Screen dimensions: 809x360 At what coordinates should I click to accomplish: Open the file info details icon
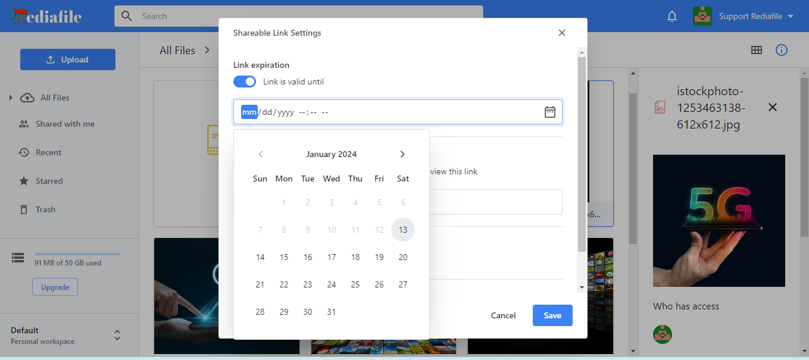[x=782, y=51]
